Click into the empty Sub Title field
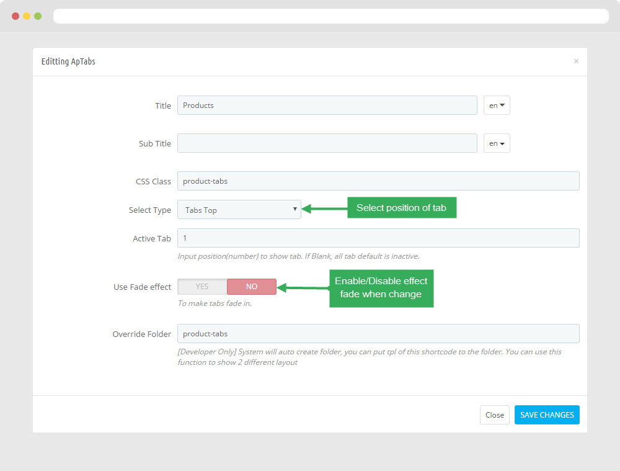The image size is (620, 471). [327, 143]
